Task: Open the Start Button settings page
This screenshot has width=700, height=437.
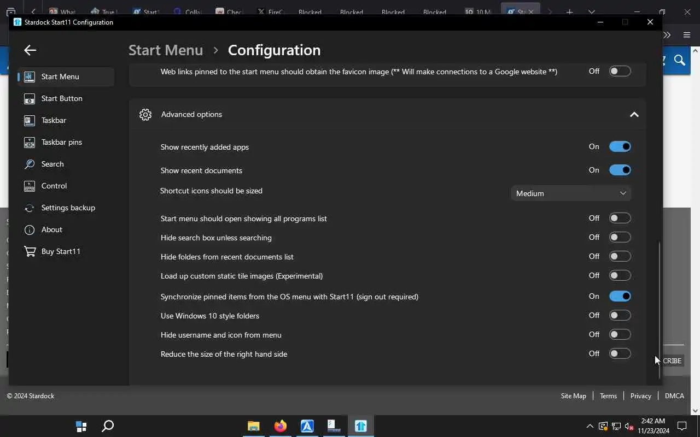Action: click(x=66, y=98)
